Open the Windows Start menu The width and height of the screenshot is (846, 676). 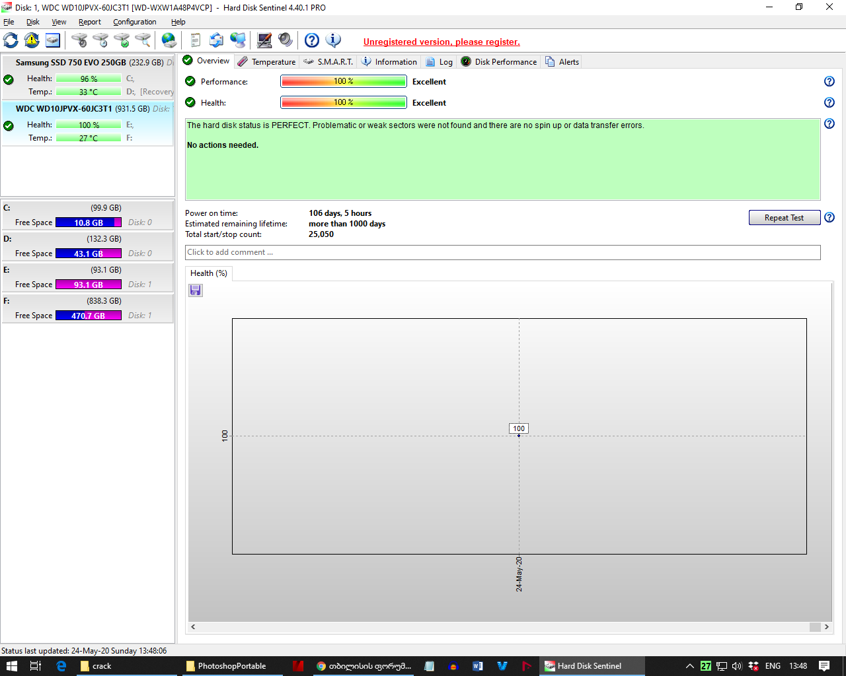pos(12,666)
